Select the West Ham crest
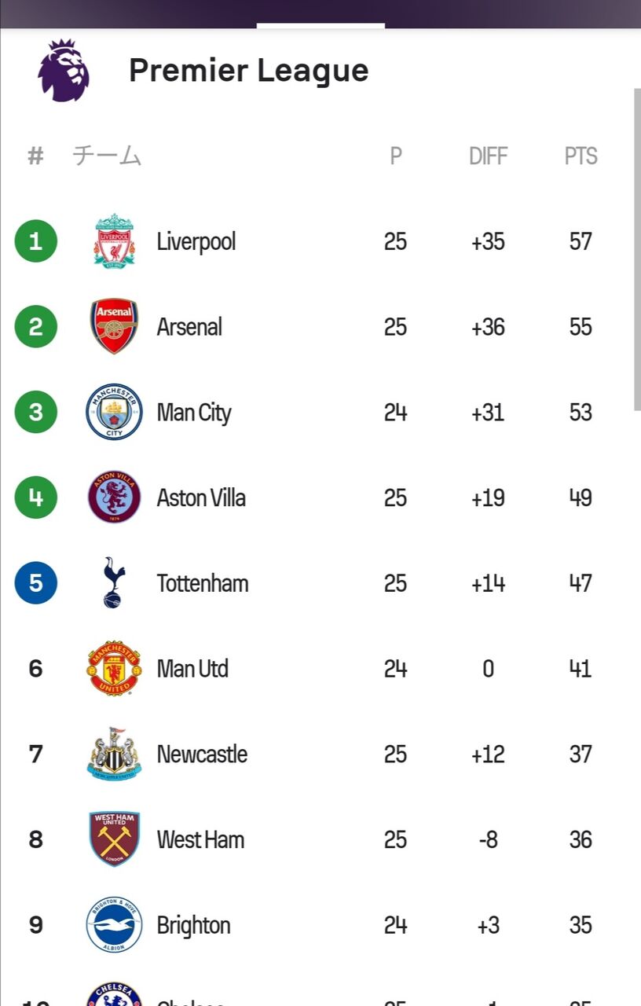Viewport: 641px width, 1006px height. click(114, 839)
